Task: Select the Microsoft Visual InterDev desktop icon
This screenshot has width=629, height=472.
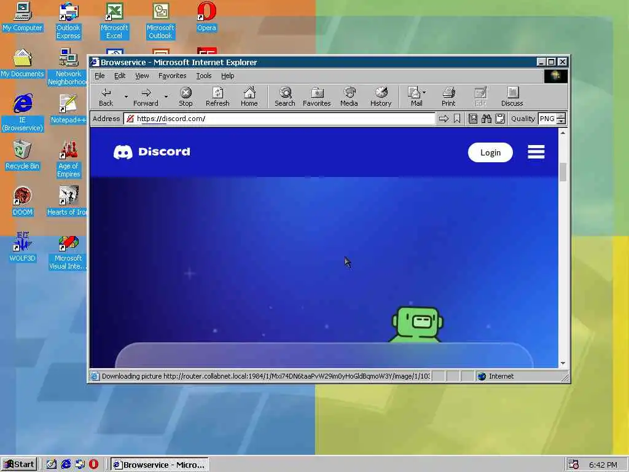Action: coord(68,251)
